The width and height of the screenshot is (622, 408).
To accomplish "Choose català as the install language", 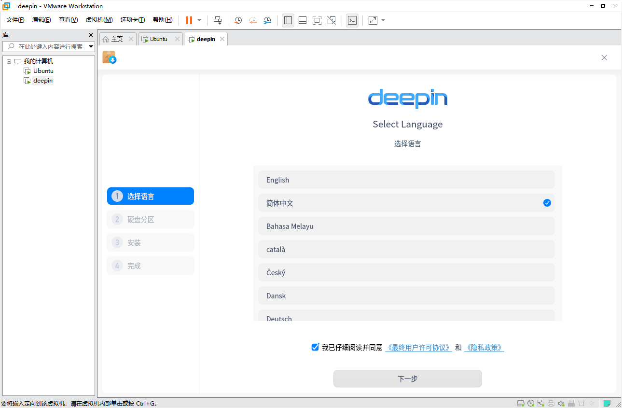I will point(406,249).
